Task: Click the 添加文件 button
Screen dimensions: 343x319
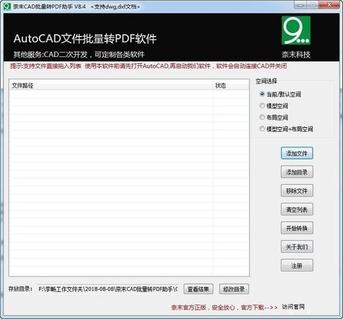Action: click(297, 153)
